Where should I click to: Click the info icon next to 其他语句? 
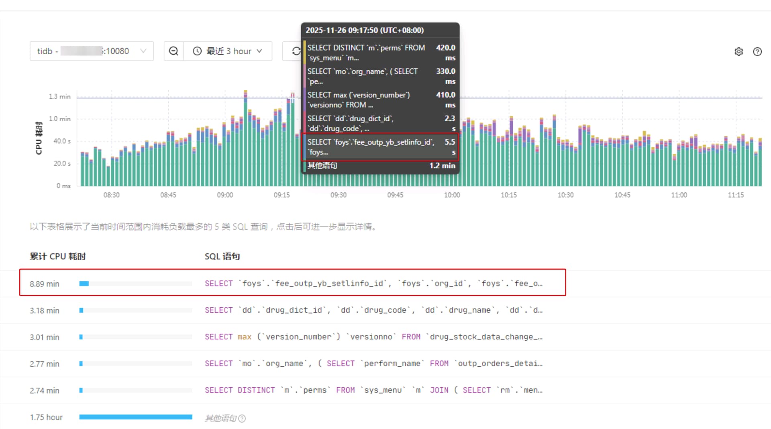point(242,419)
